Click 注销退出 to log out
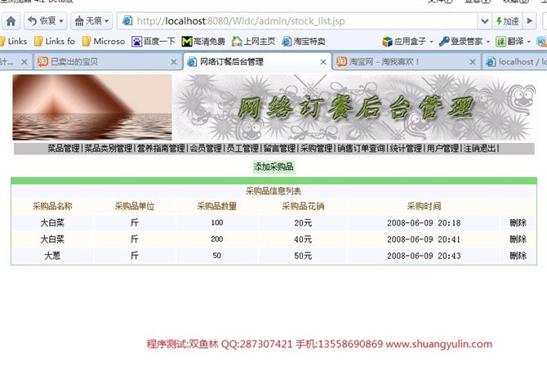 [x=479, y=149]
